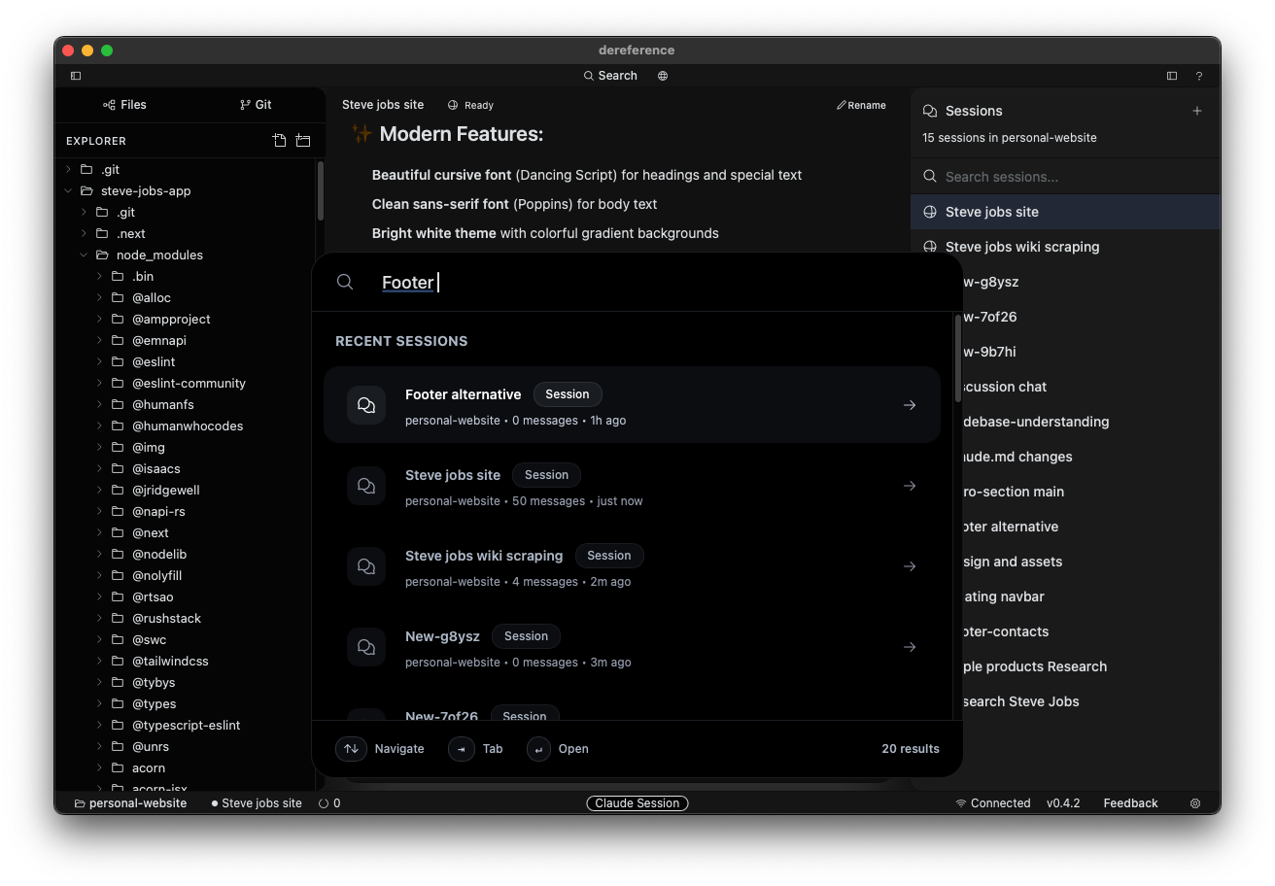Click the '20 results' count text
This screenshot has width=1275, height=886.
click(911, 749)
